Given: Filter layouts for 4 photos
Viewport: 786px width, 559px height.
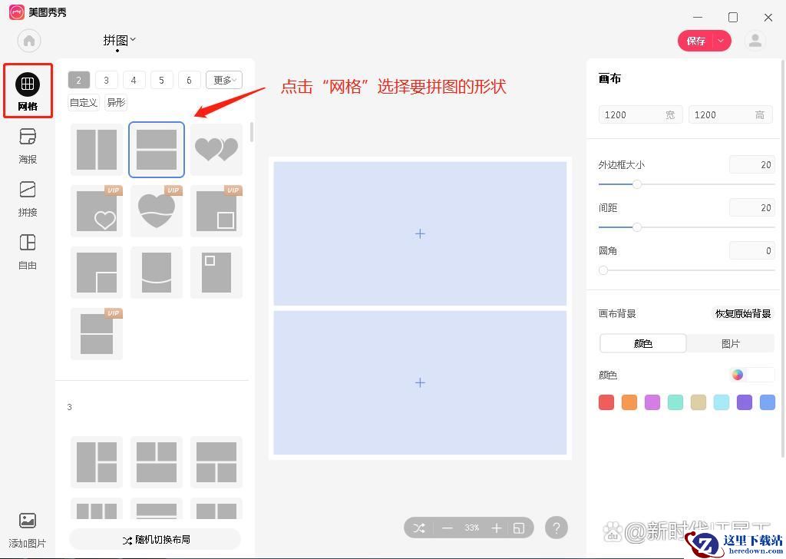Looking at the screenshot, I should point(134,80).
